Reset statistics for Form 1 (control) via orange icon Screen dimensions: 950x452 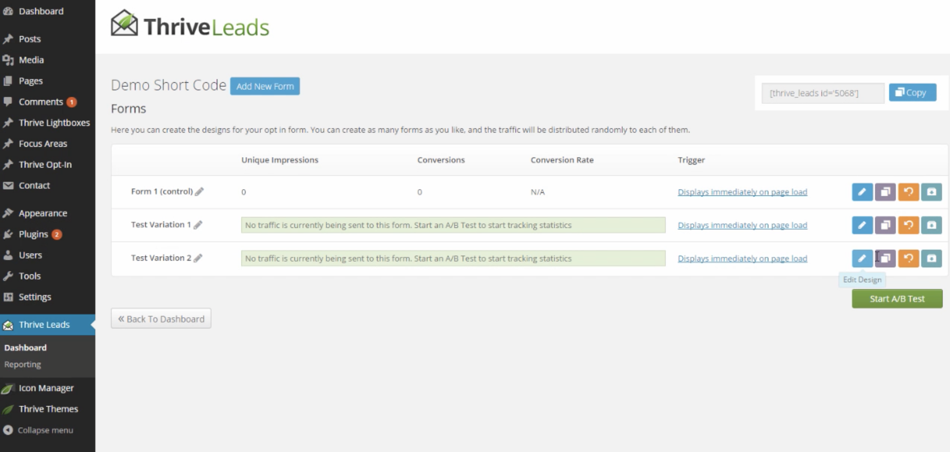[x=908, y=192]
